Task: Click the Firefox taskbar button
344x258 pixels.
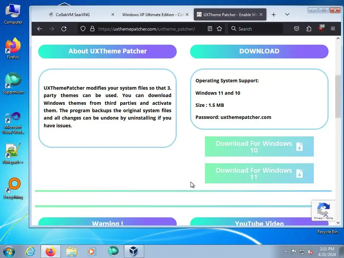Action: [x=51, y=251]
